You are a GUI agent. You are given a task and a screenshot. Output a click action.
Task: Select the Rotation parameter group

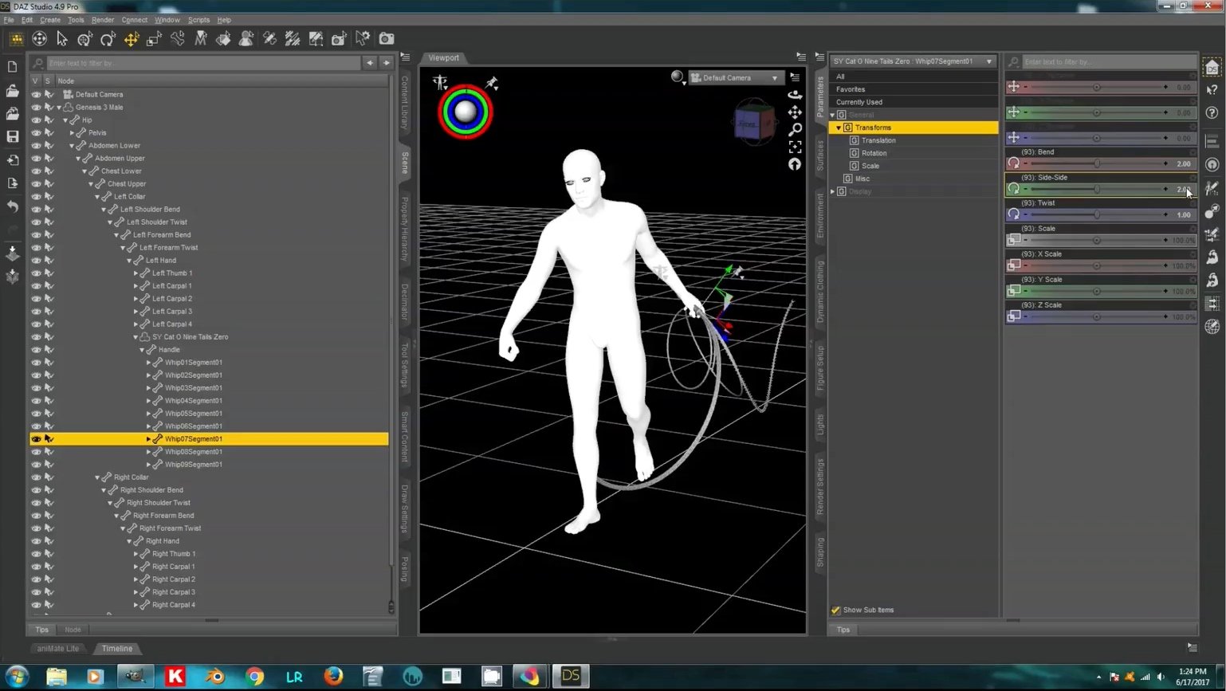pos(874,153)
